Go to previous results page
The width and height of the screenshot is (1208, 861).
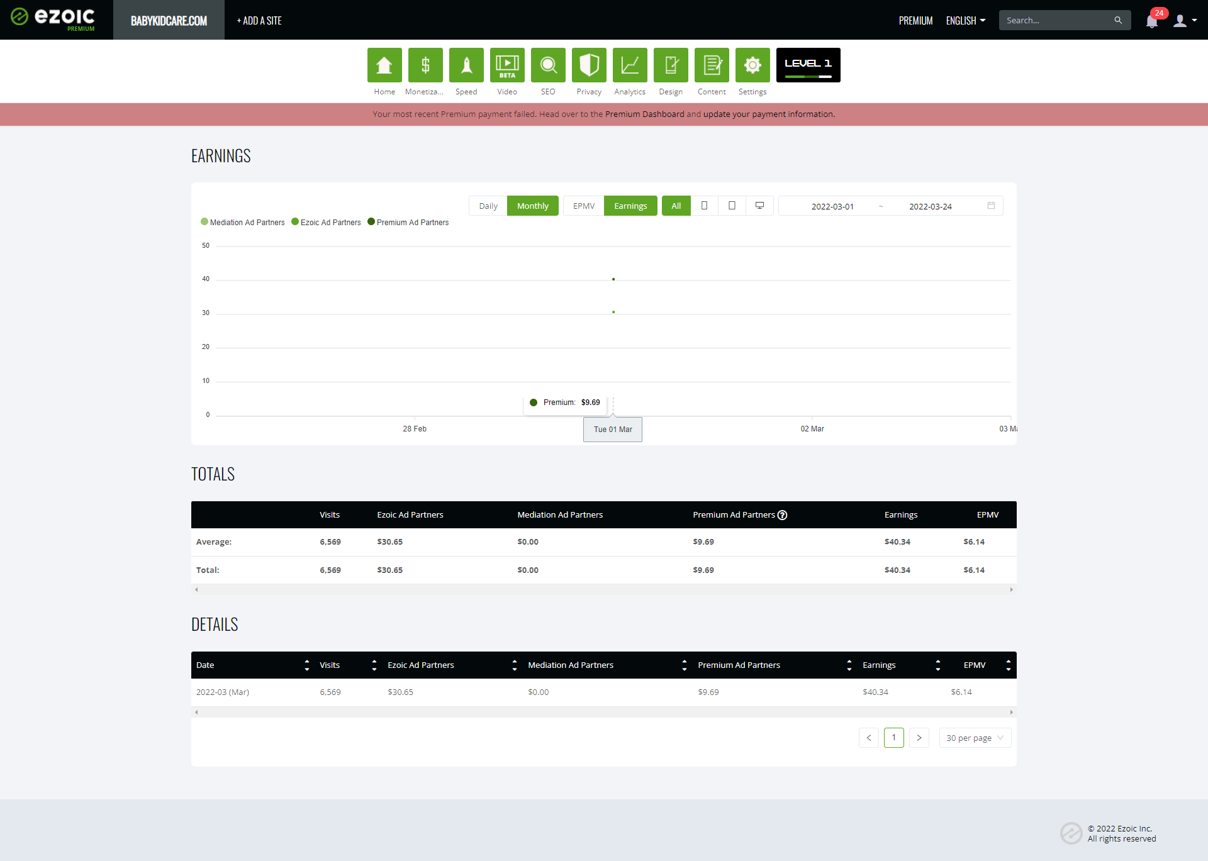tap(869, 738)
